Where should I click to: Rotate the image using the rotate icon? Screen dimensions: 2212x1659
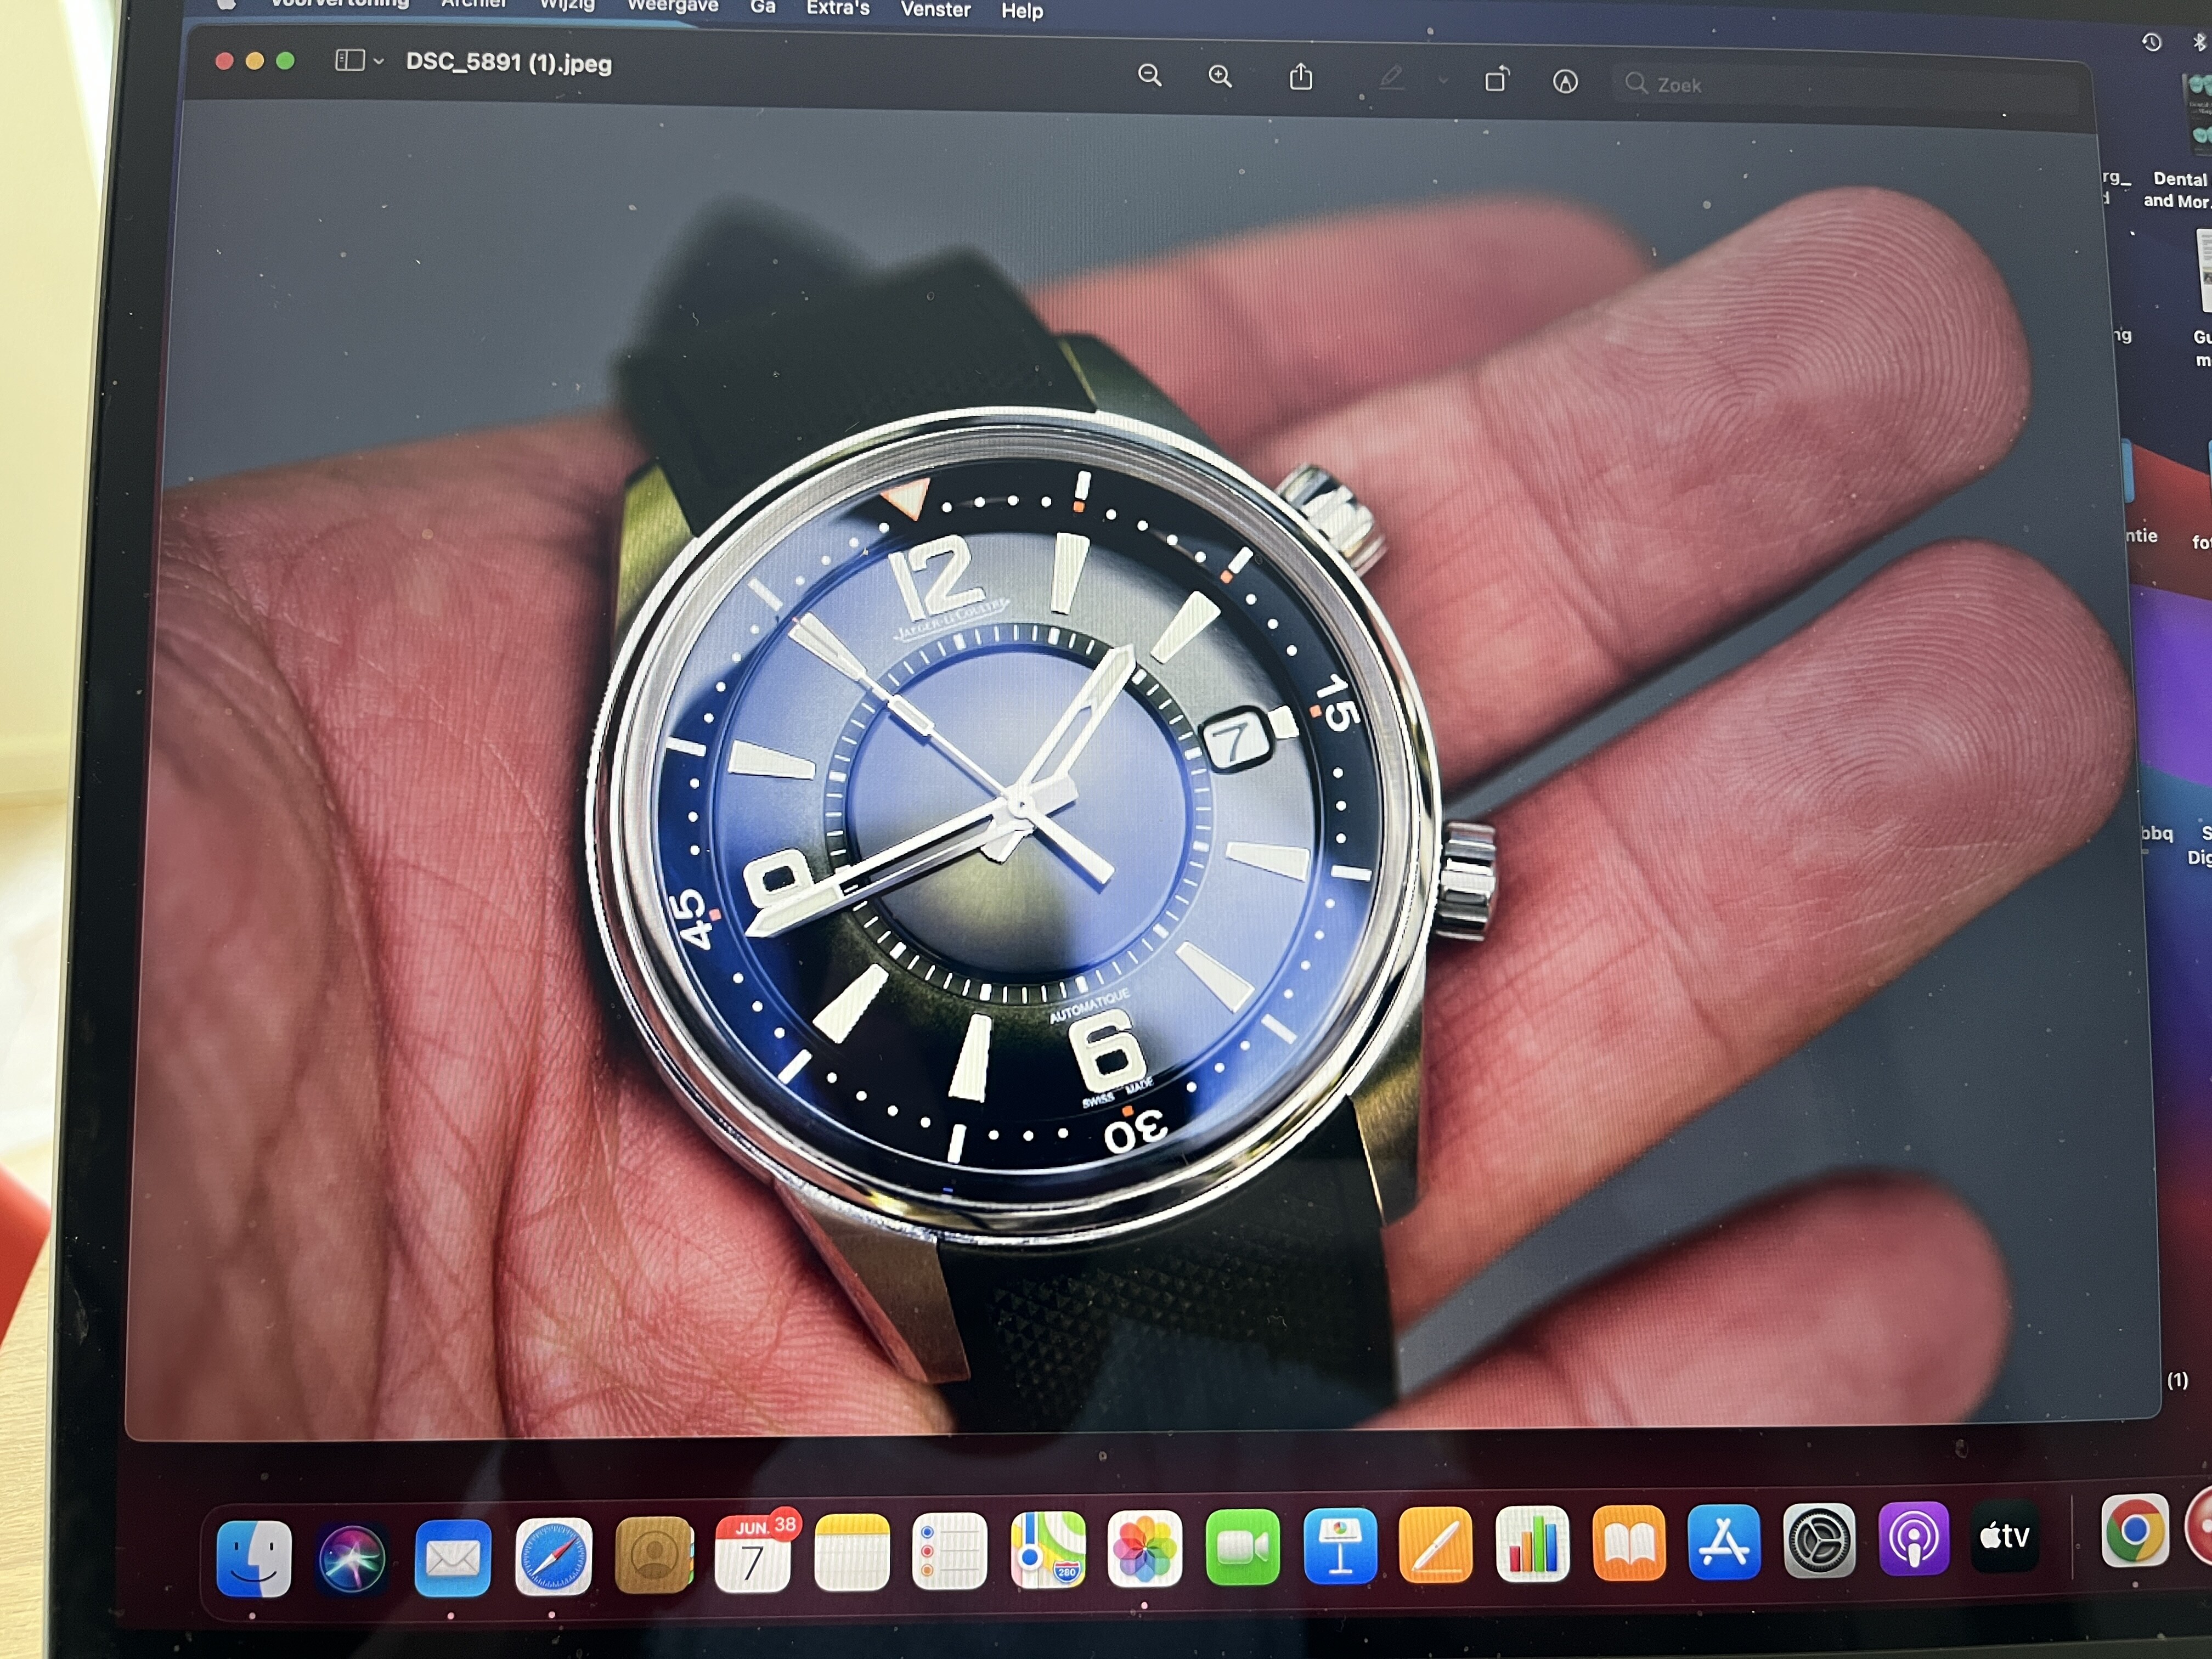pos(1497,79)
